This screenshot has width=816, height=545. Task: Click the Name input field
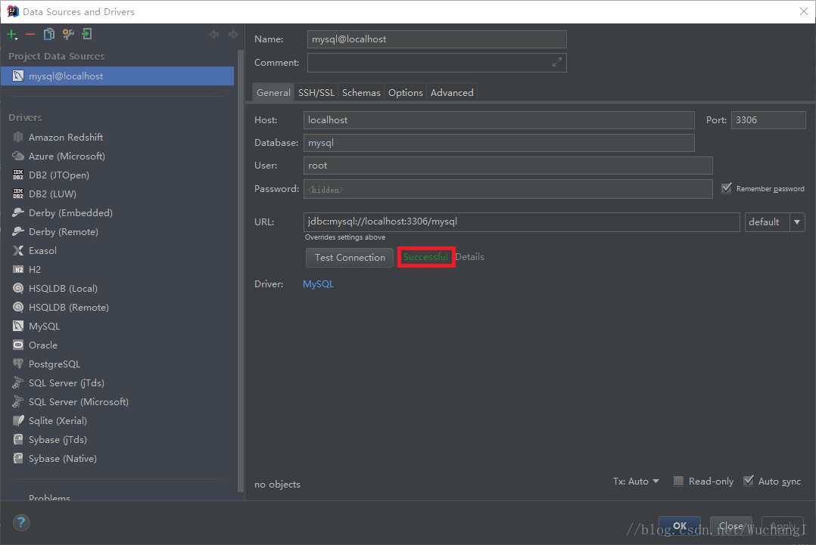pos(437,39)
